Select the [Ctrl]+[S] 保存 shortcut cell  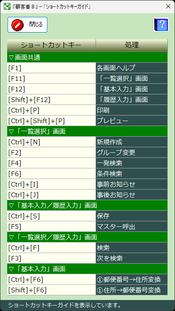pyautogui.click(x=52, y=216)
